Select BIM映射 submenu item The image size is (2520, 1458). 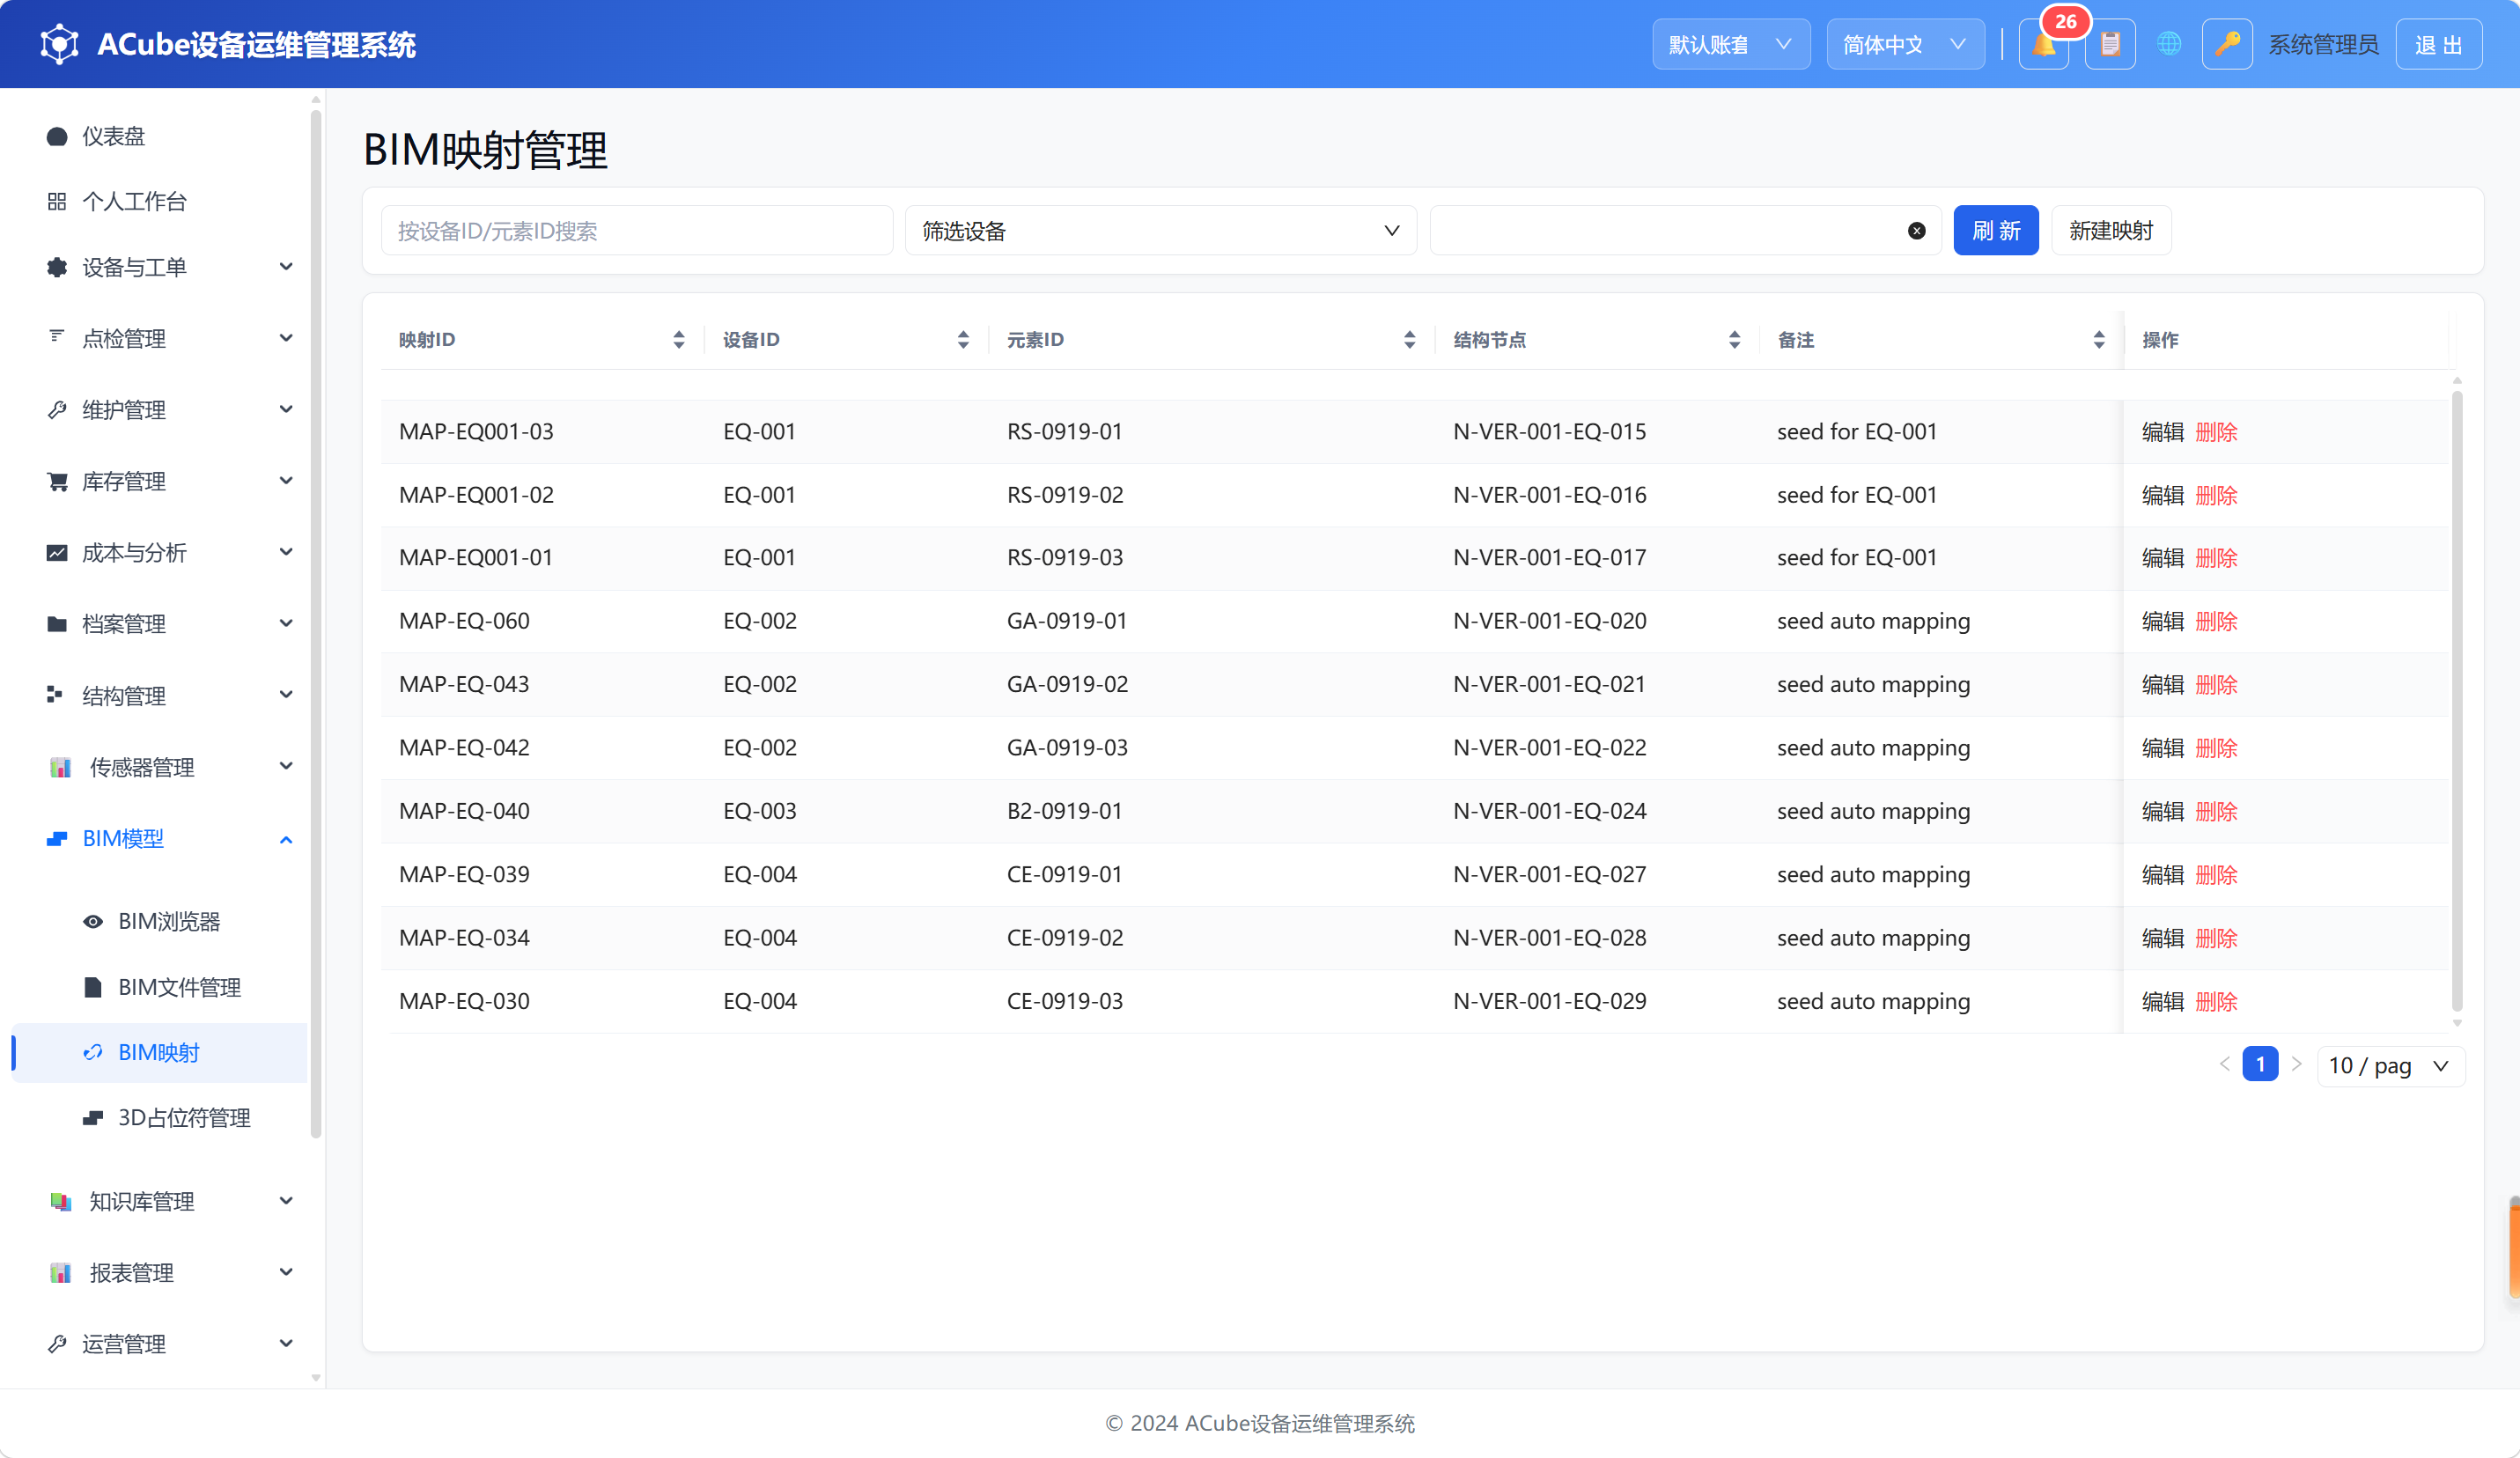(160, 1052)
